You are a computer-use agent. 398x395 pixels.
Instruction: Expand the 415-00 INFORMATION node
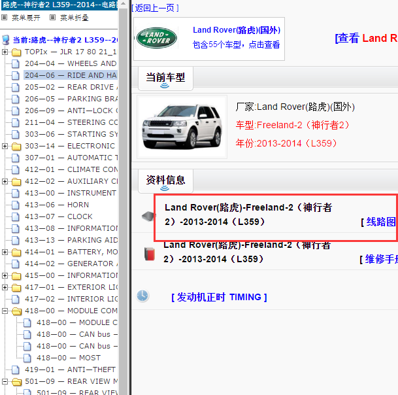pyautogui.click(x=5, y=275)
